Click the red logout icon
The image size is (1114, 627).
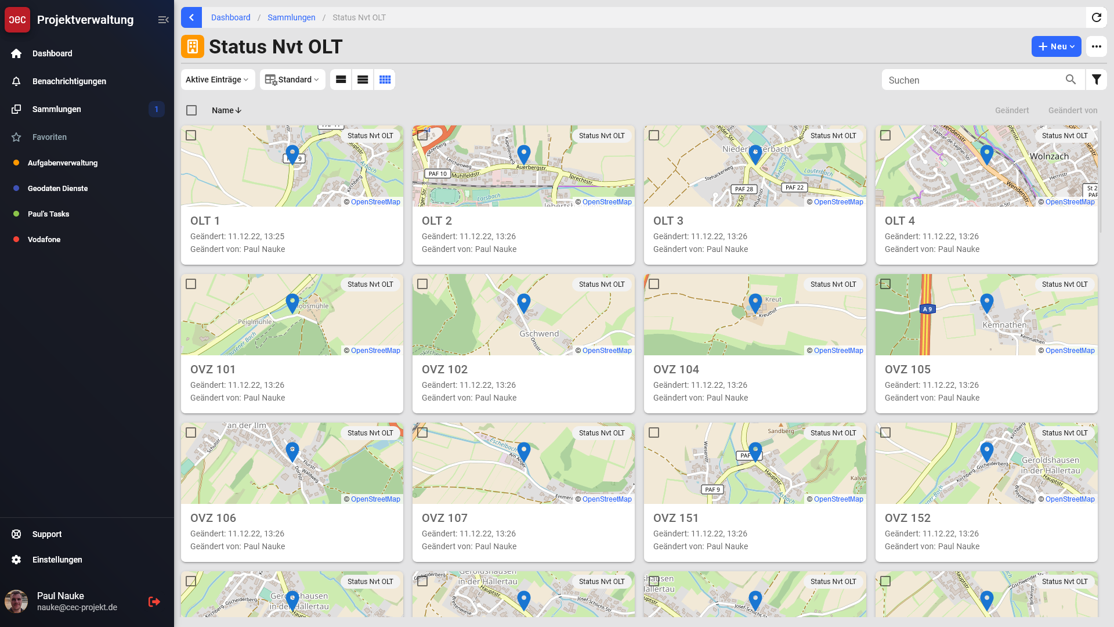click(154, 601)
